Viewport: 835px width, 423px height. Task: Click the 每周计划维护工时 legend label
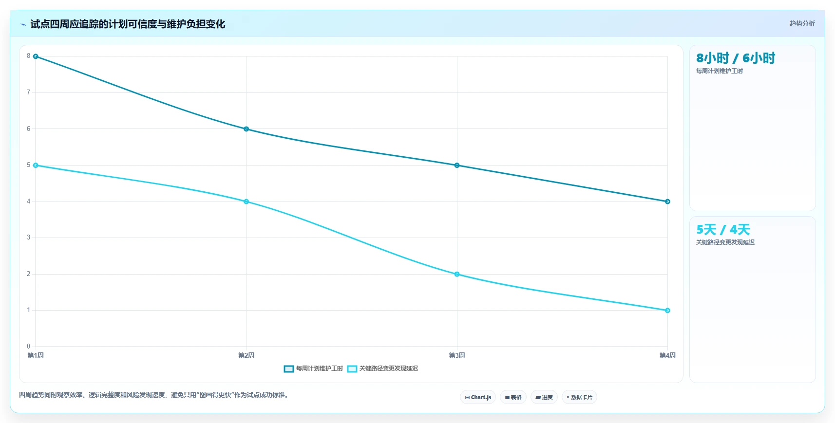click(x=320, y=368)
